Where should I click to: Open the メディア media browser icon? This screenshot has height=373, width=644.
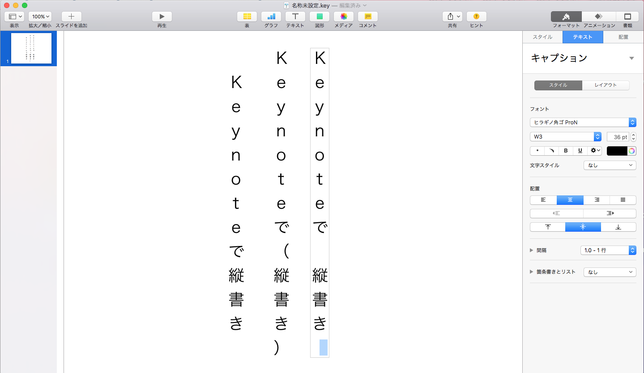coord(344,17)
